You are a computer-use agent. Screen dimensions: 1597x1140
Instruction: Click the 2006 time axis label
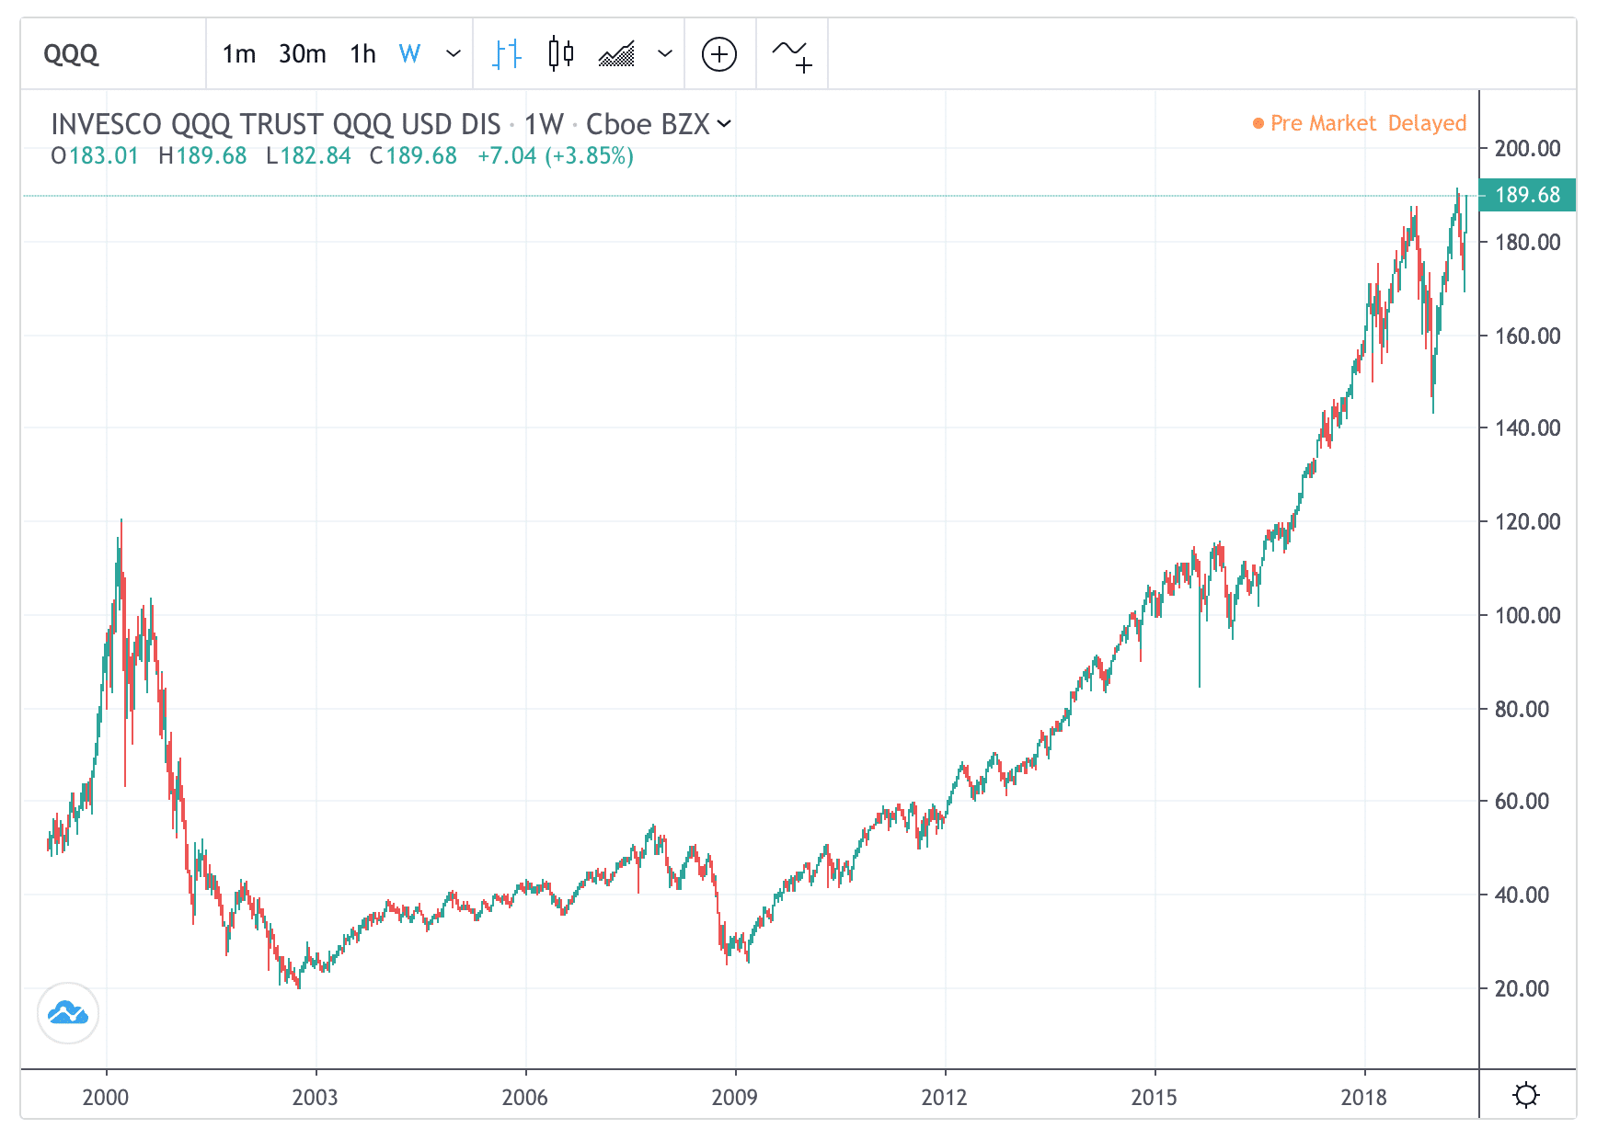(525, 1097)
